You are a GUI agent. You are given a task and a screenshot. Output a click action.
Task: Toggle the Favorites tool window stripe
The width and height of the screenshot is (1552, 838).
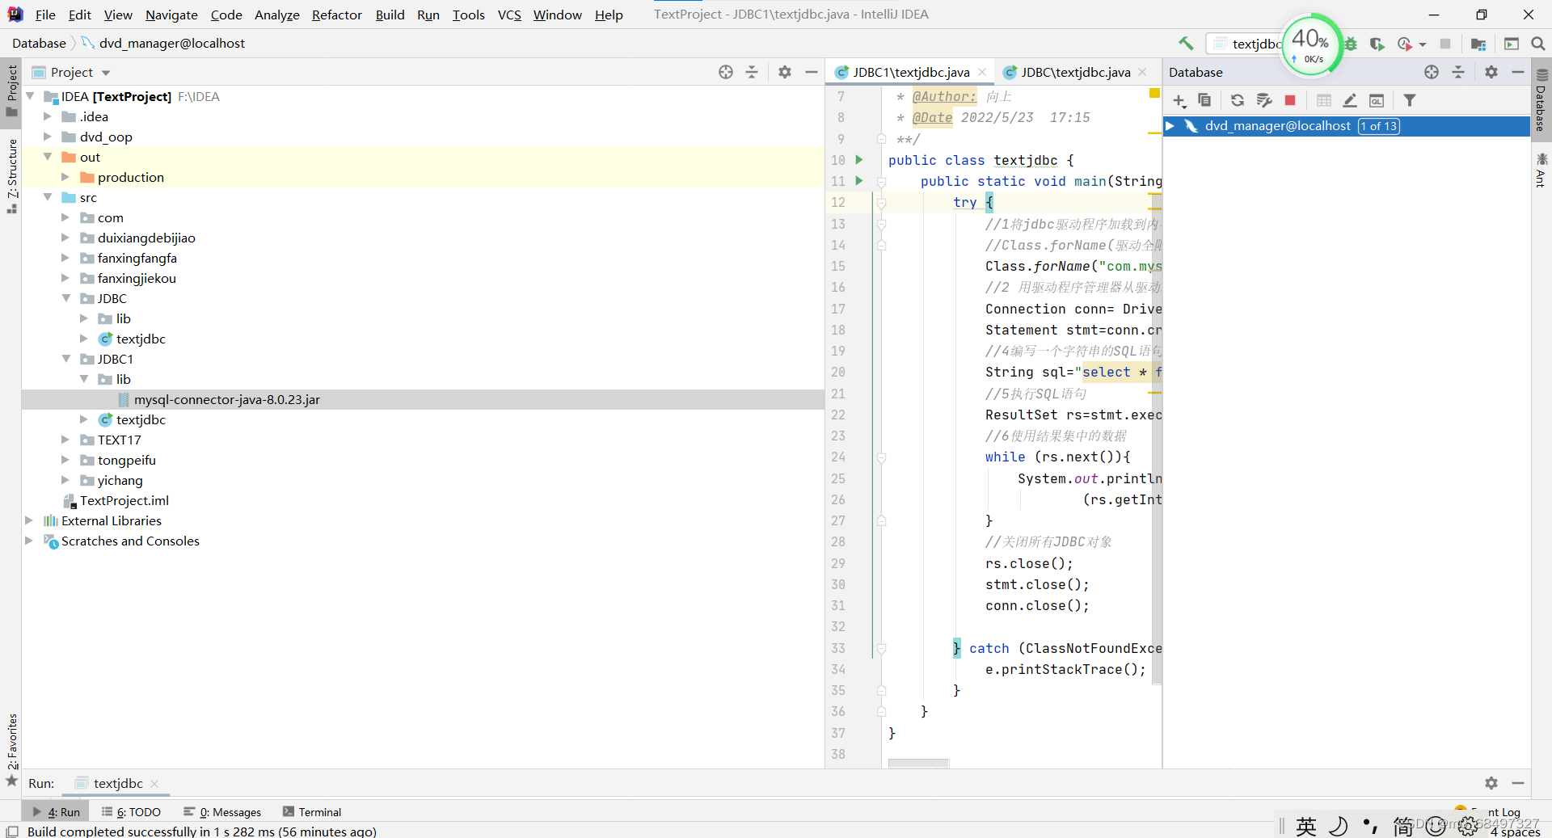pos(11,748)
